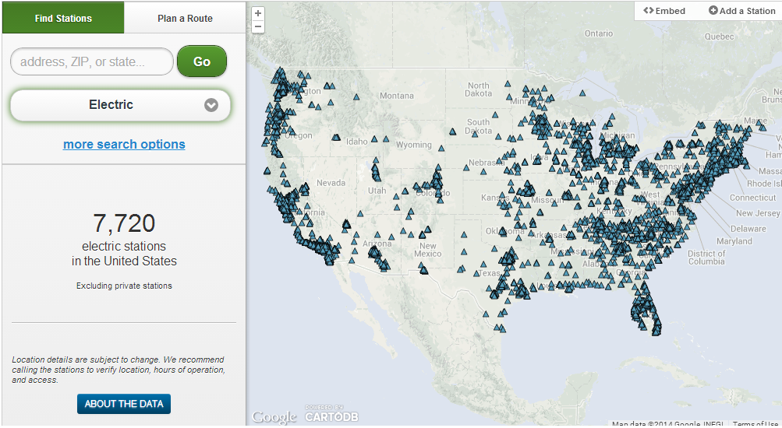Open the Terms of Use link
The image size is (782, 428).
[755, 424]
